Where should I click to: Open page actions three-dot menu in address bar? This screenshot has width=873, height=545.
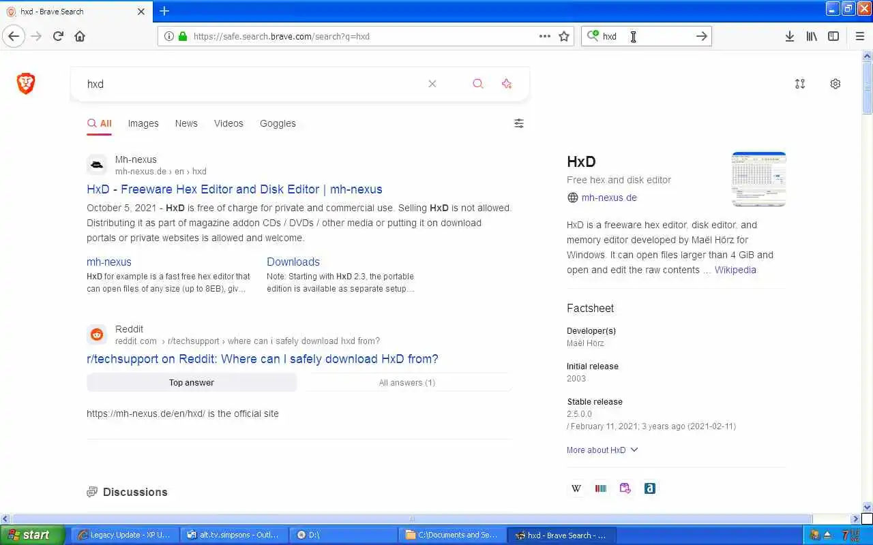click(x=544, y=36)
